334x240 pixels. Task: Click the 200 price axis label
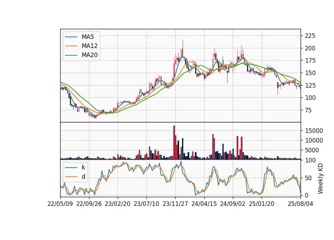click(x=310, y=48)
